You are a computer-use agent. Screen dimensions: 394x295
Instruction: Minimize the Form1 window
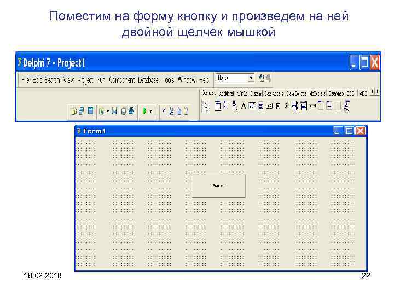pyautogui.click(x=338, y=131)
